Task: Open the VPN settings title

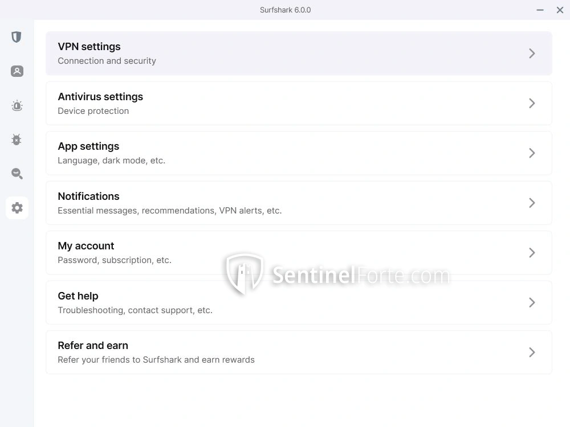Action: pyautogui.click(x=89, y=47)
